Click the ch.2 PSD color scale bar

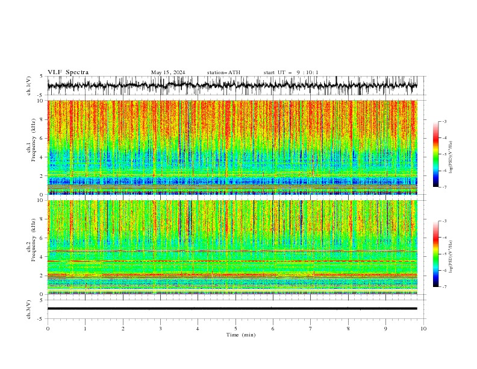(435, 254)
